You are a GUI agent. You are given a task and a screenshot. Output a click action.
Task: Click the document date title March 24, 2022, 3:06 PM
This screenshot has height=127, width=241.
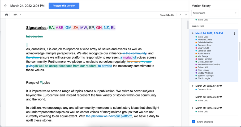(27, 6)
